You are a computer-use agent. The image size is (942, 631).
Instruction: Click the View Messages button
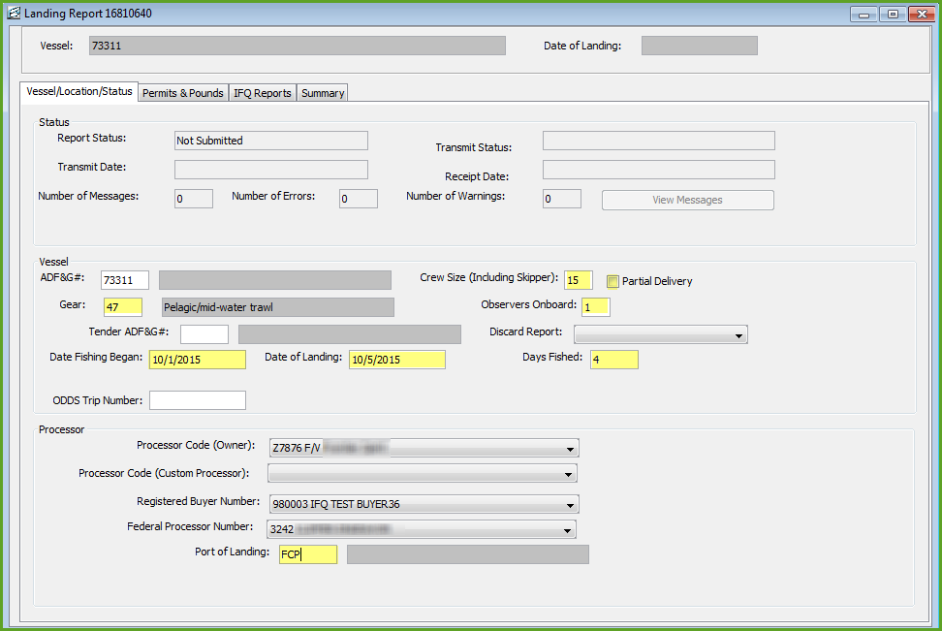[687, 201]
